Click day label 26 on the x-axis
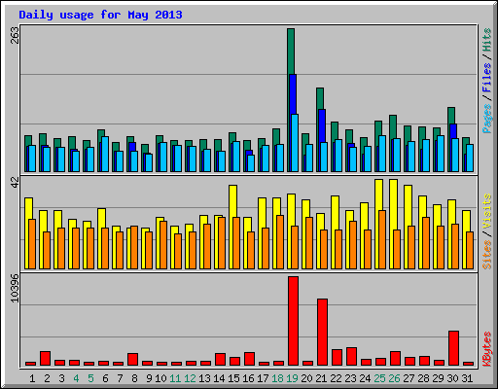Image resolution: width=498 pixels, height=389 pixels. 394,378
